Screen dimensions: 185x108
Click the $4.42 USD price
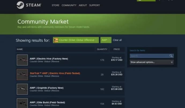click(x=117, y=104)
